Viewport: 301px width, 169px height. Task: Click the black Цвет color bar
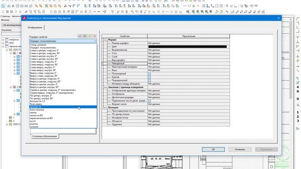click(188, 46)
